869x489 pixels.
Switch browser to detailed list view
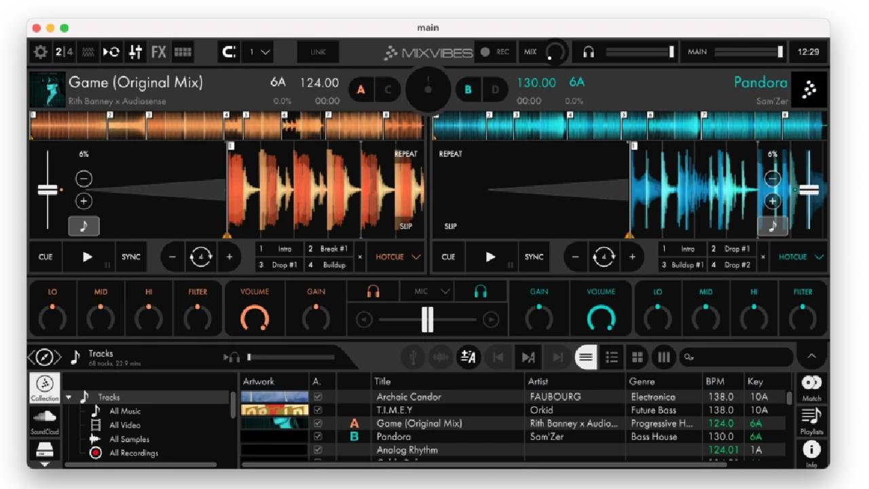(612, 357)
